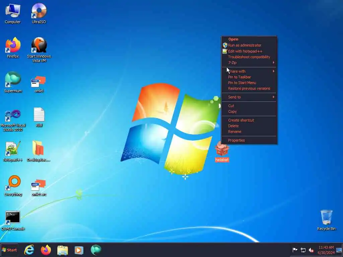This screenshot has width=343, height=257.
Task: Open Windows Explorer from the taskbar
Action: tap(62, 250)
